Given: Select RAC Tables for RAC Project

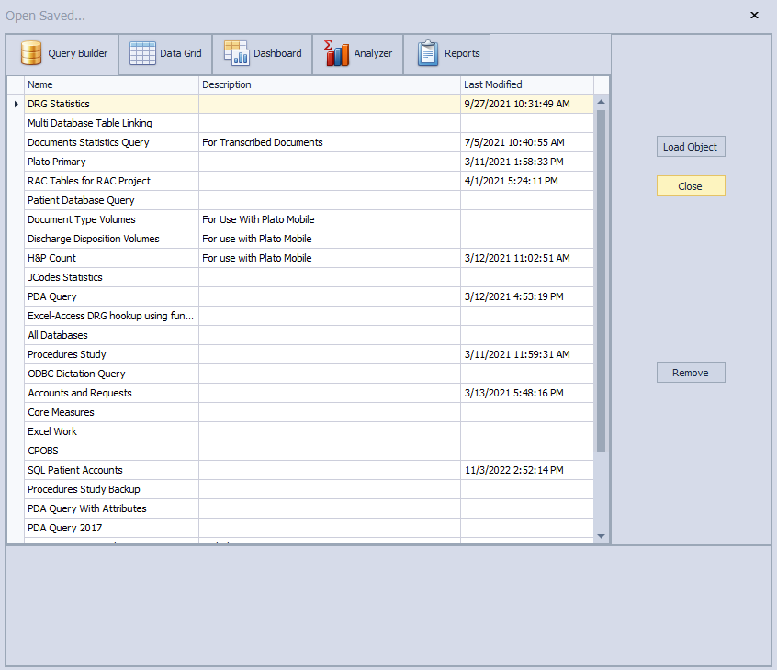Looking at the screenshot, I should (309, 181).
